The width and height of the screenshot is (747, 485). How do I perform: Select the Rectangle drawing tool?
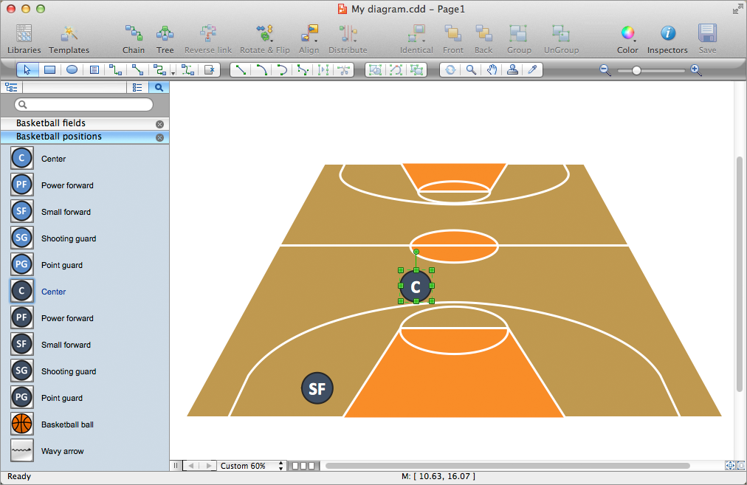click(x=49, y=69)
